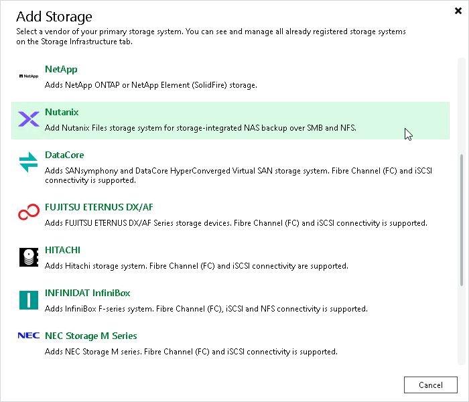
Task: Open the NetApp storage vendor link
Action: coord(61,70)
